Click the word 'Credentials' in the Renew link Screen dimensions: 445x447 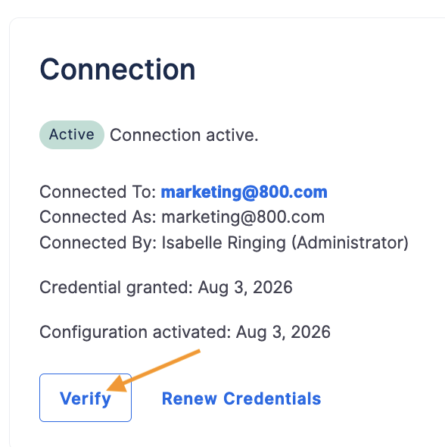[x=272, y=399]
